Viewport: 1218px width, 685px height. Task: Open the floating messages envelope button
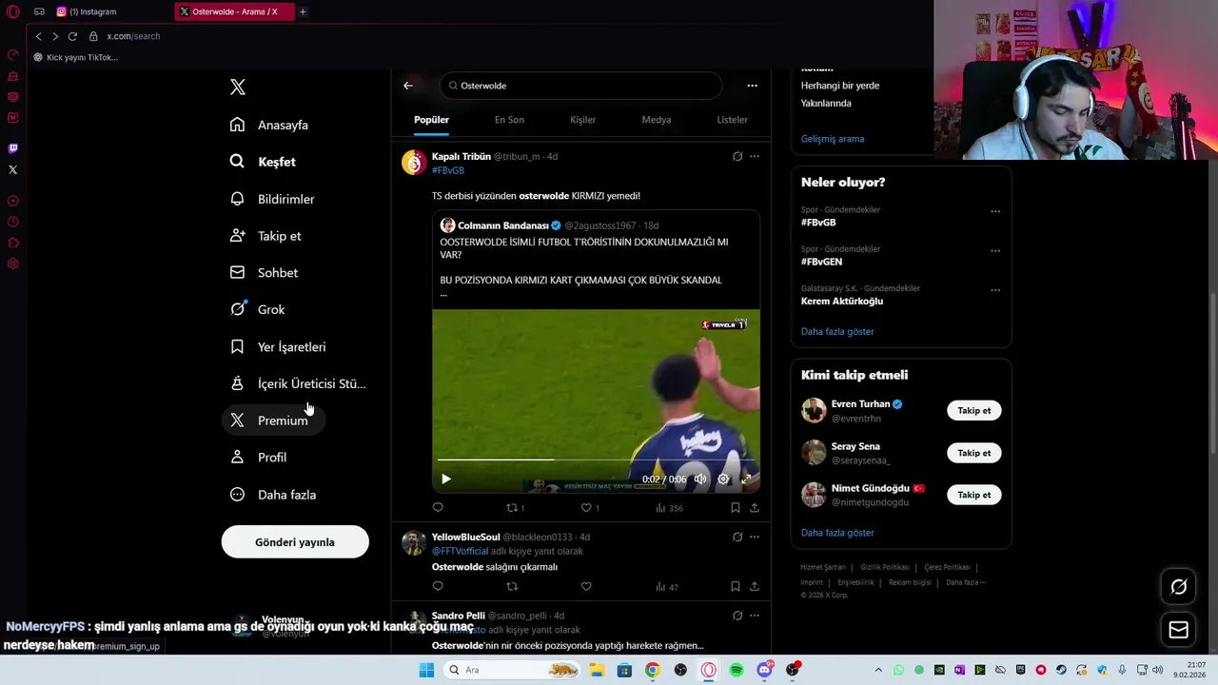1178,630
